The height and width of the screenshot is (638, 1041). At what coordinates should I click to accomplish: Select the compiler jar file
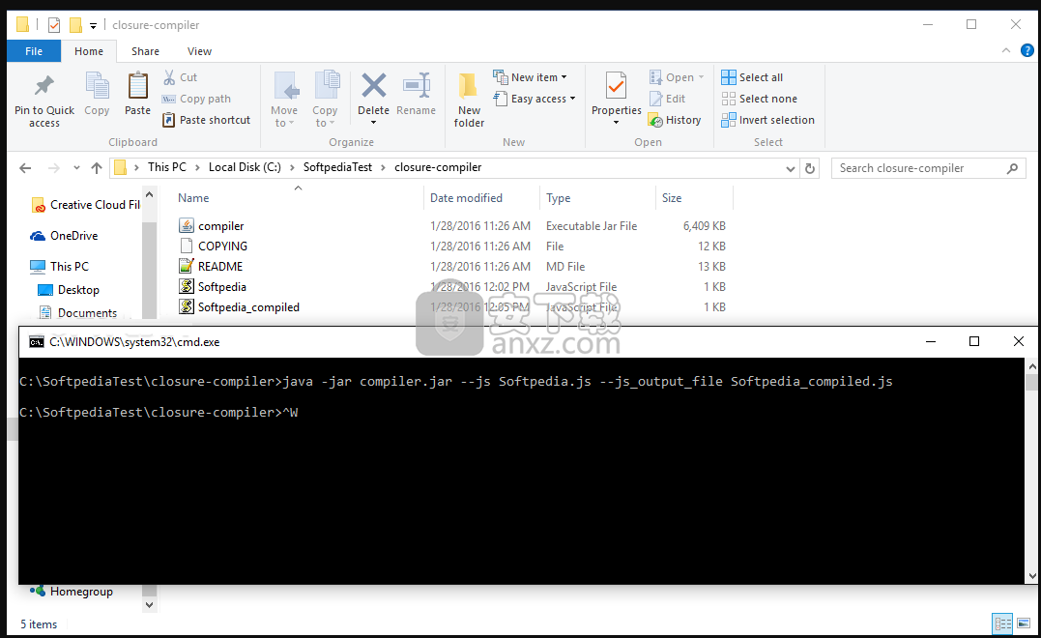click(221, 226)
